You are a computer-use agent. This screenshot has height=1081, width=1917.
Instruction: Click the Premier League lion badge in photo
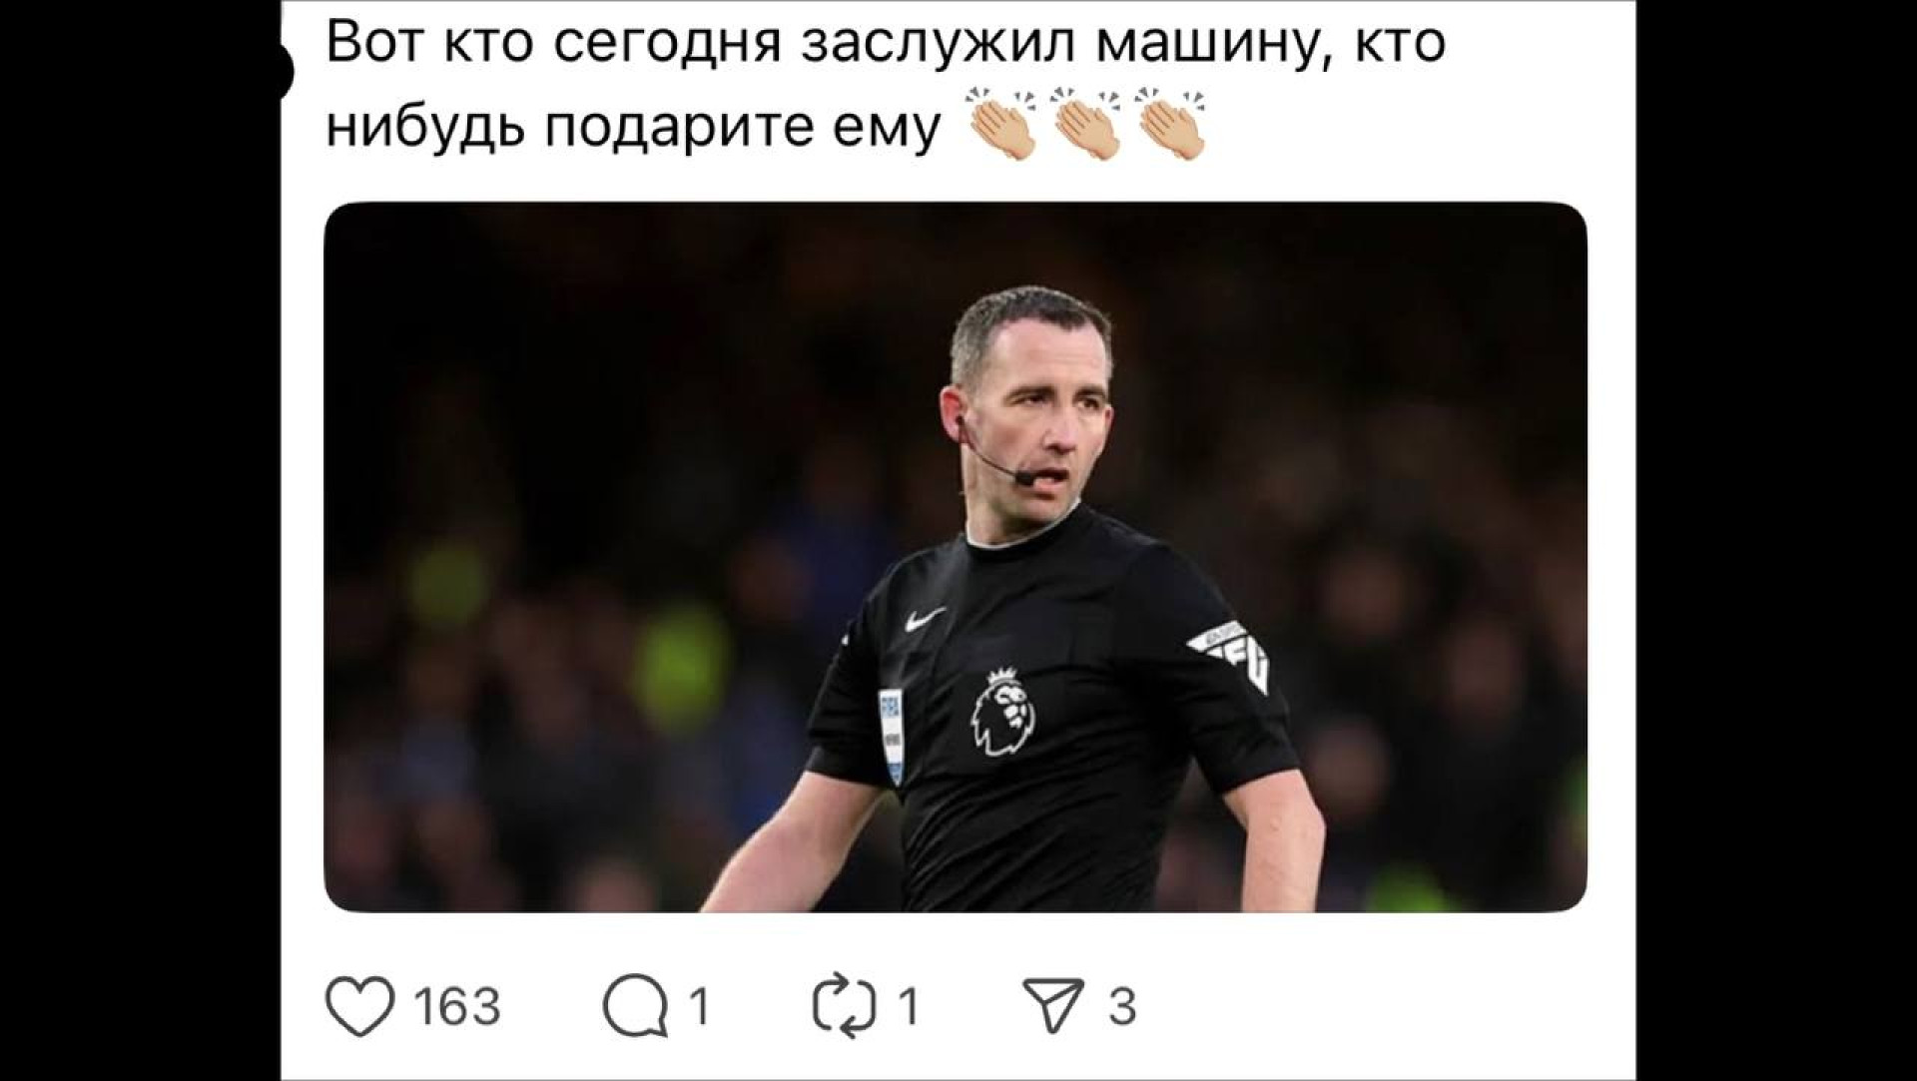pyautogui.click(x=1006, y=712)
